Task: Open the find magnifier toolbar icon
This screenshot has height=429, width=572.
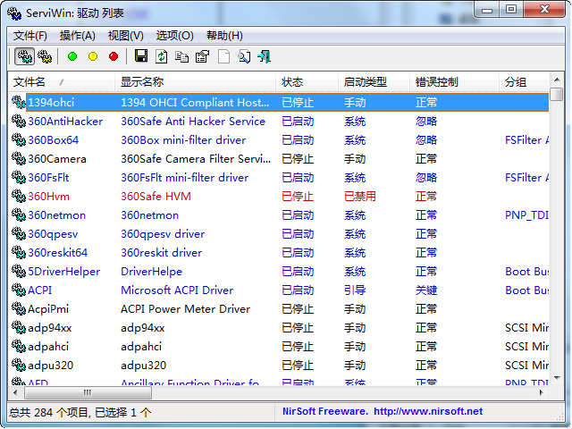Action: coord(244,56)
